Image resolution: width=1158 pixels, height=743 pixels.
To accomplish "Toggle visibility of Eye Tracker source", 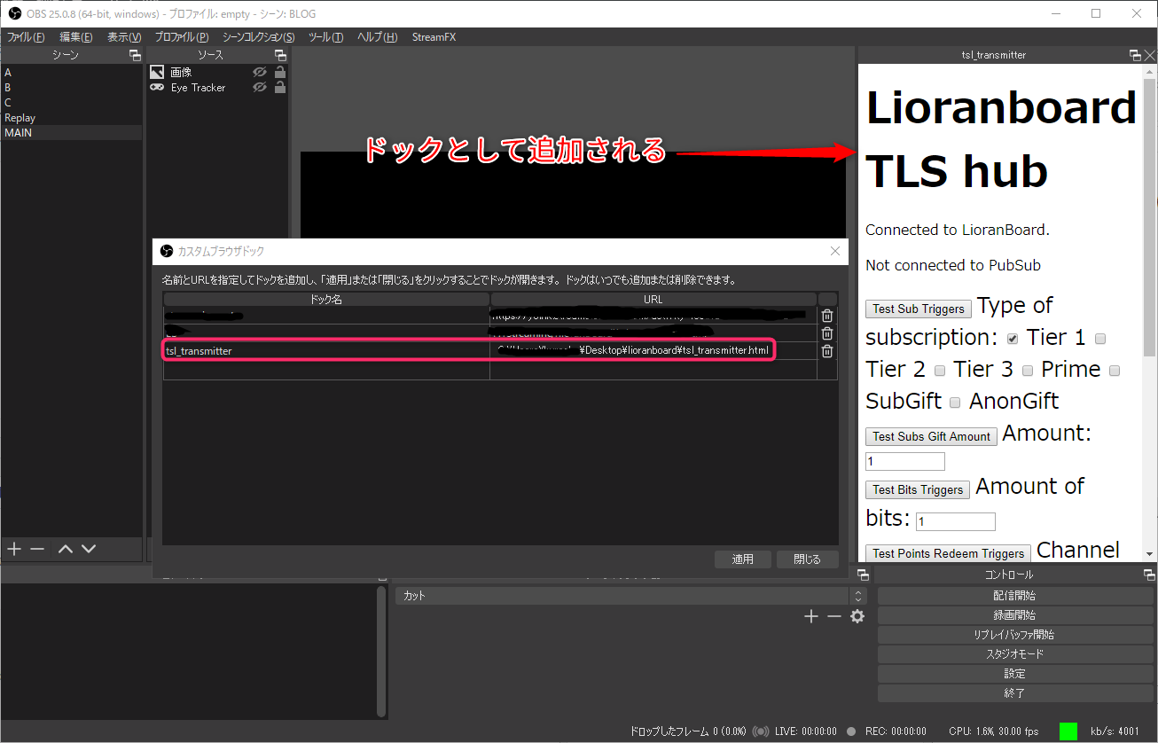I will [260, 88].
